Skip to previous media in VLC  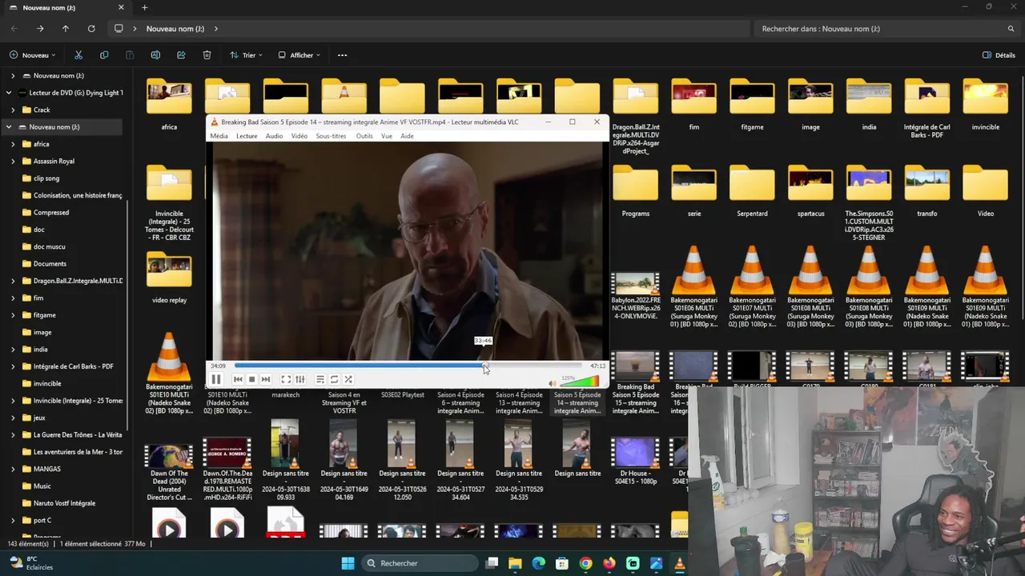click(238, 379)
